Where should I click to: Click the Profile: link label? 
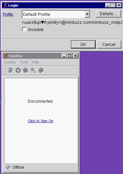pyautogui.click(x=9, y=14)
